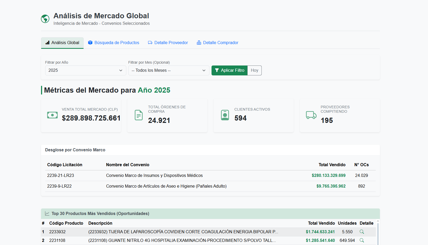Click the filter icon inside Aplicar Filtro button
Viewport: 428px width, 245px height.
point(217,70)
